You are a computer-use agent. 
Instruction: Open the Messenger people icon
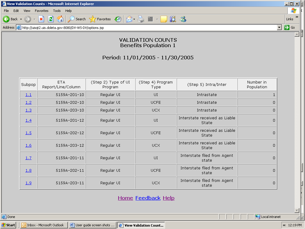tap(183, 19)
